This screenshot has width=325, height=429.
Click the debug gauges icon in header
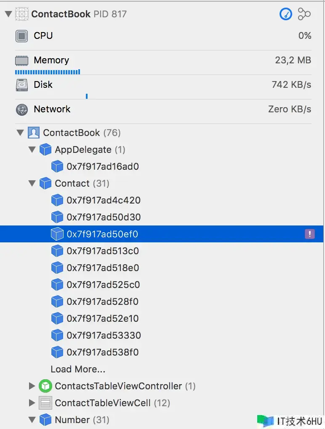pos(286,14)
